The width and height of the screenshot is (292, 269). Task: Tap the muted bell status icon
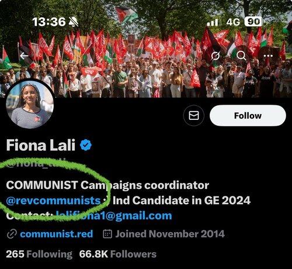[x=74, y=22]
